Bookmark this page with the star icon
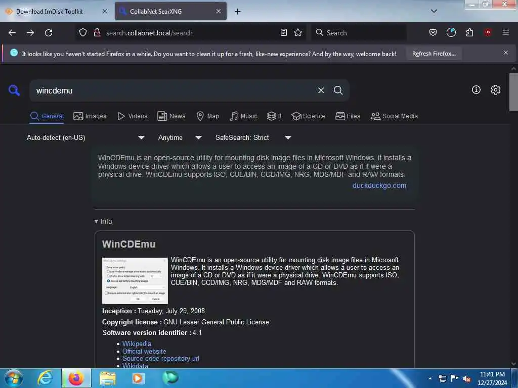Viewport: 518px width, 388px height. (x=298, y=32)
